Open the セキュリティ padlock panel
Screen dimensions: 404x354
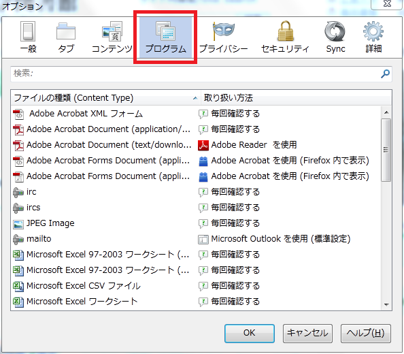285,37
